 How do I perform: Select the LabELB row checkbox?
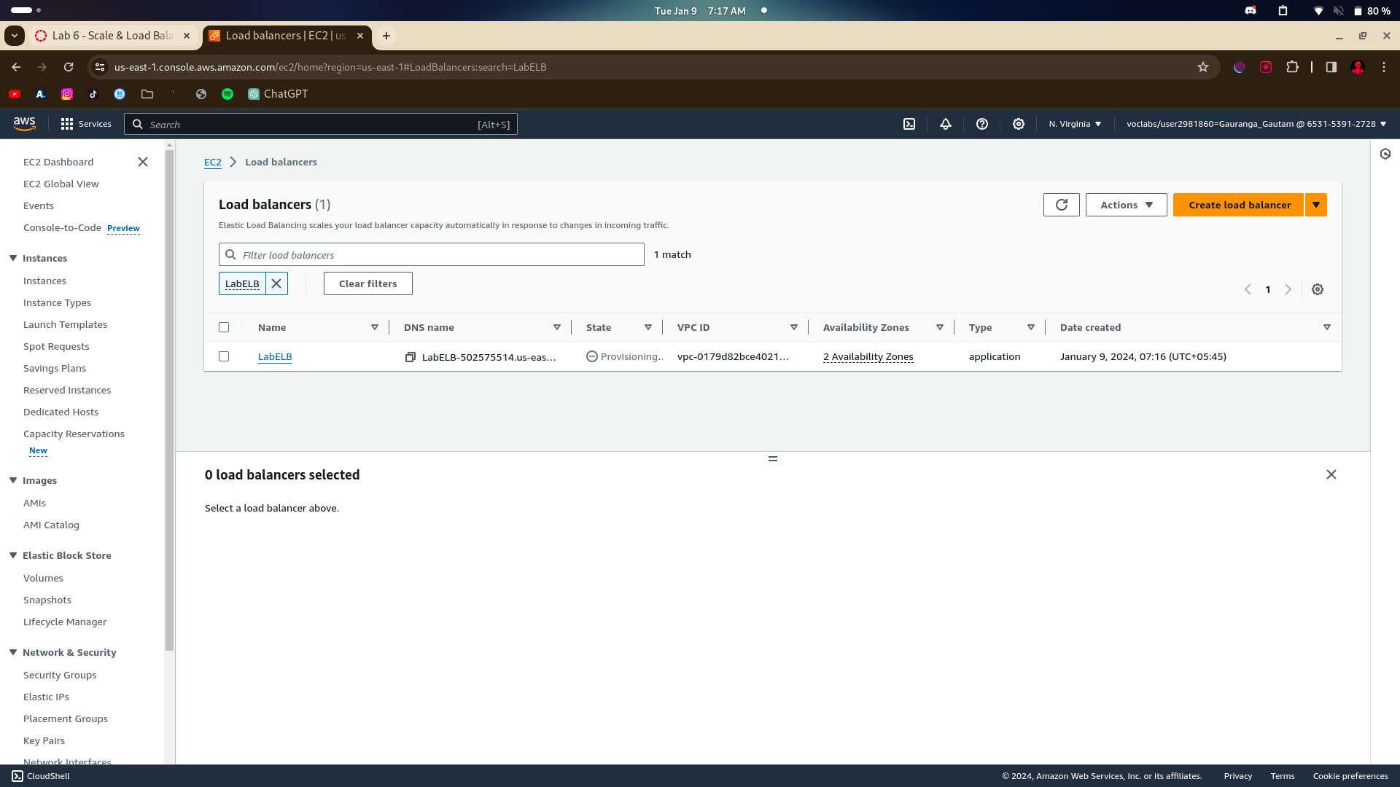(x=224, y=356)
